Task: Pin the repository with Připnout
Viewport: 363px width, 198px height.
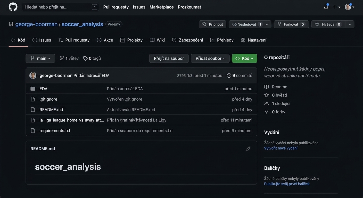Action: coord(212,24)
